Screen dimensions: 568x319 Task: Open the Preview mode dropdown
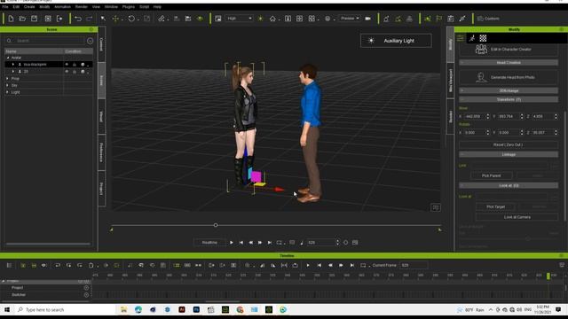click(350, 19)
